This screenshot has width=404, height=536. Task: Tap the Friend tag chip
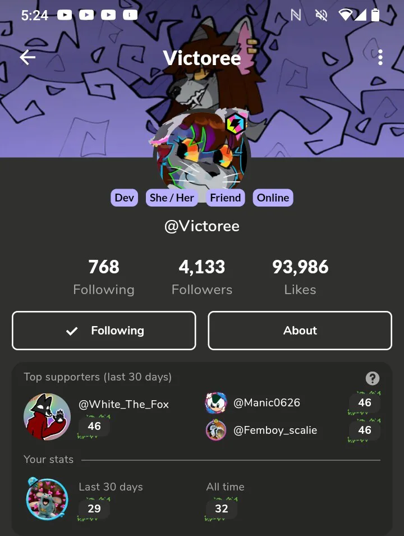(226, 198)
